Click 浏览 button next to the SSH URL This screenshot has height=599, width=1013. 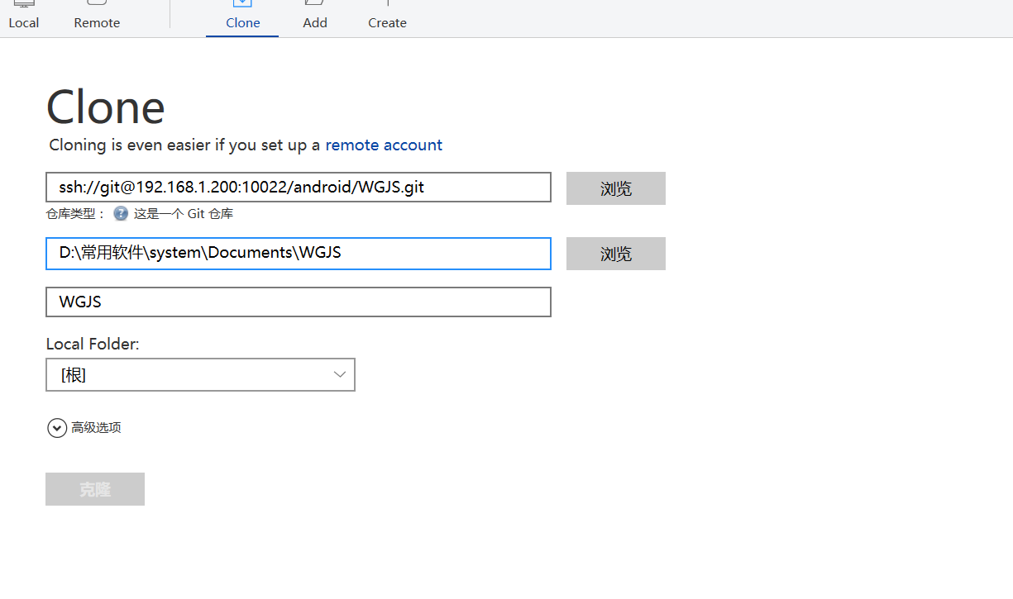click(x=615, y=188)
